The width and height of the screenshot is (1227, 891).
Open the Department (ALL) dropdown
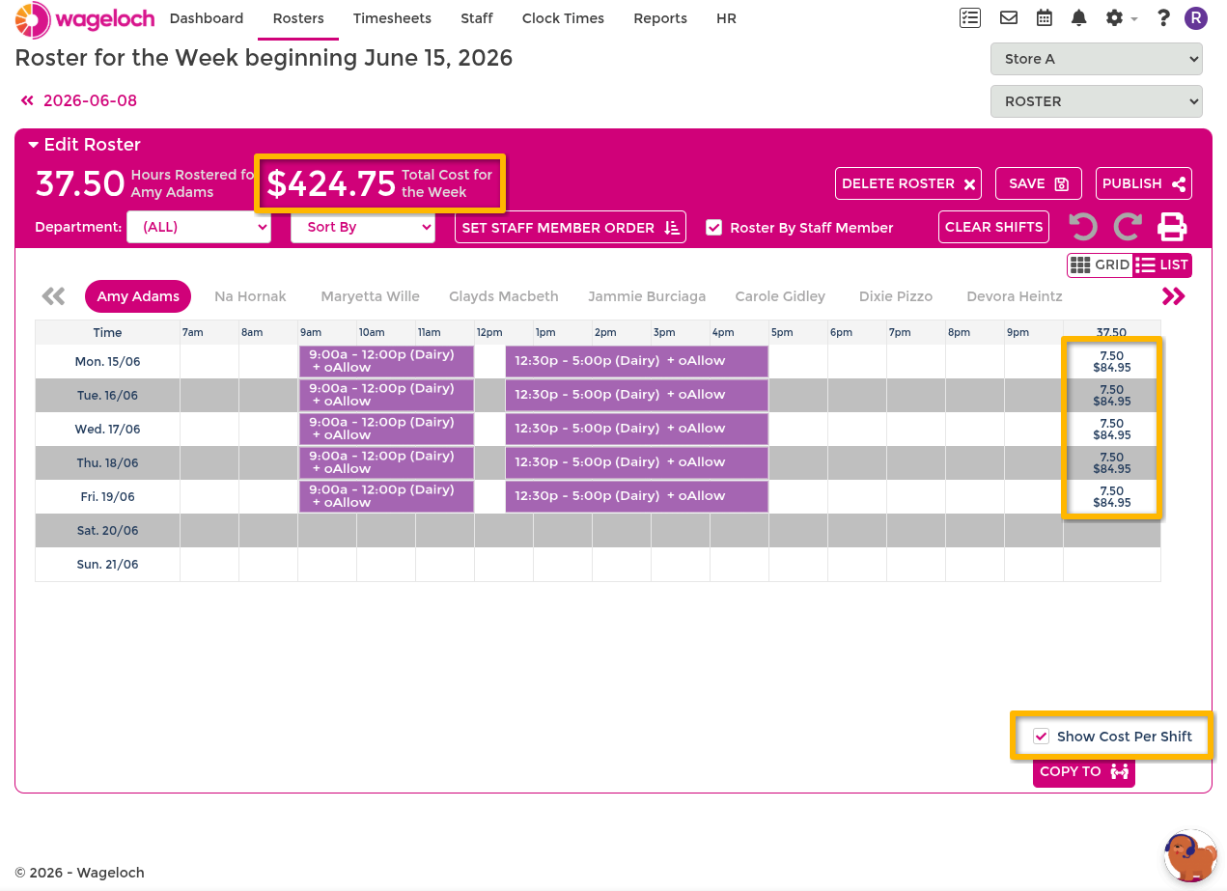coord(198,227)
